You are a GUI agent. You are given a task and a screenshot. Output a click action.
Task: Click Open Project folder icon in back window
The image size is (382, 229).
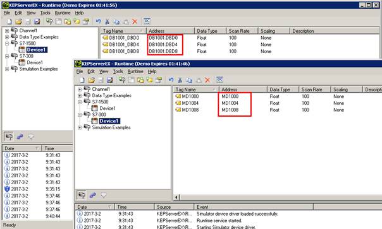point(18,21)
